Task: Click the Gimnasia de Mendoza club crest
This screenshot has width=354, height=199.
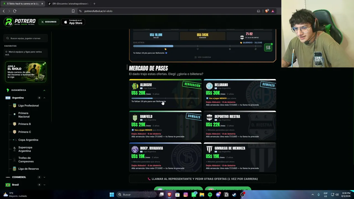Action: pyautogui.click(x=209, y=150)
